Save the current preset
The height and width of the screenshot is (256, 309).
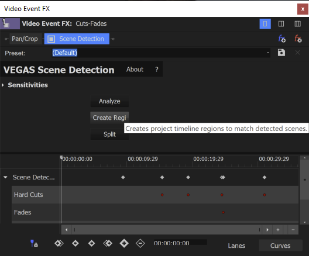coord(281,53)
